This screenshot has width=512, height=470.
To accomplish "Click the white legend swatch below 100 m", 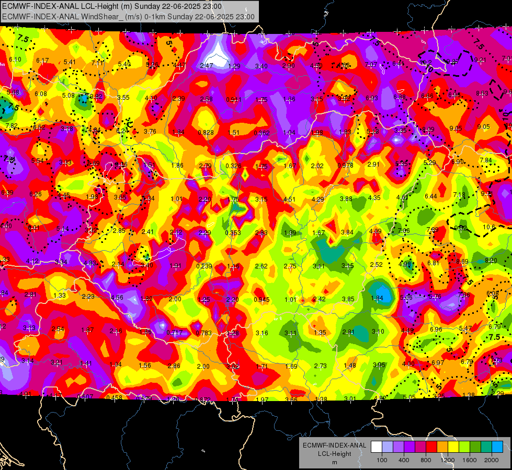I will [376, 447].
